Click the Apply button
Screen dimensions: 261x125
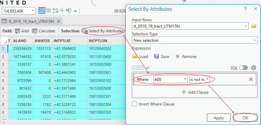(x=219, y=118)
